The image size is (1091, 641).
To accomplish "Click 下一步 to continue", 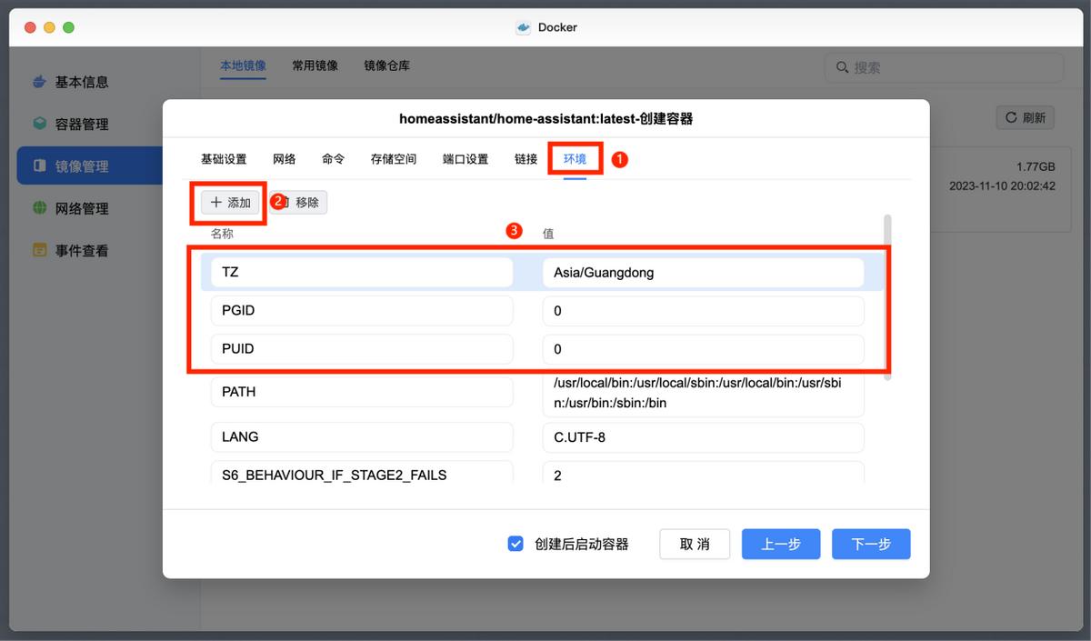I will [x=871, y=544].
